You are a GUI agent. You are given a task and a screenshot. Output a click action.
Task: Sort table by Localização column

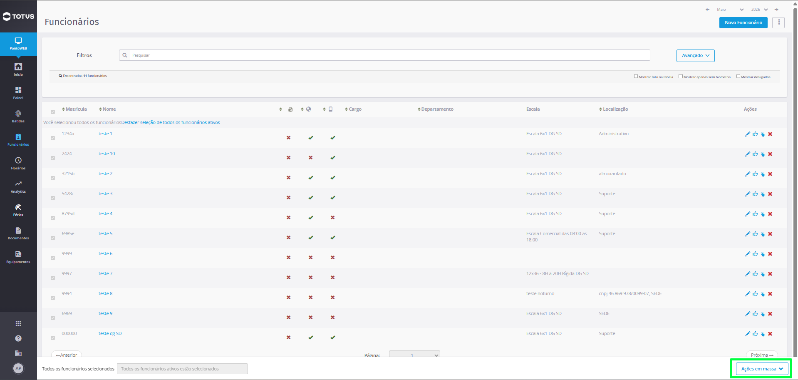(x=614, y=109)
